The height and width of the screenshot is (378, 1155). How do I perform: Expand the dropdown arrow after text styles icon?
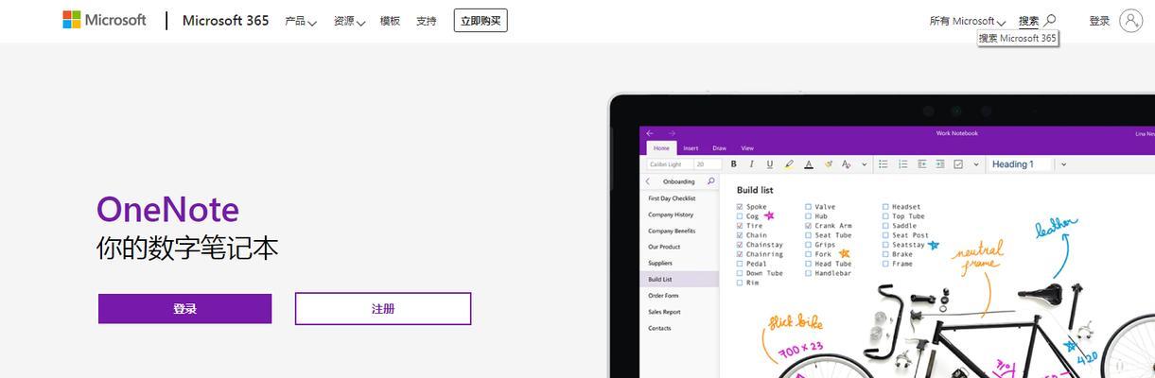click(x=865, y=164)
